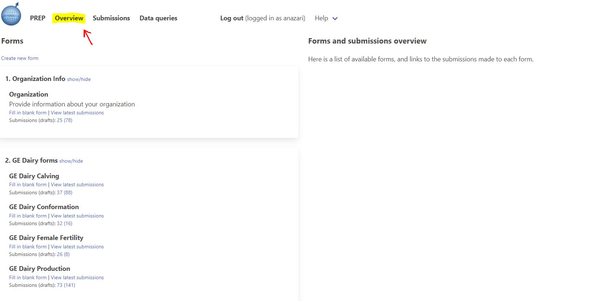The width and height of the screenshot is (613, 301).
Task: Click the Interbull globe logo
Action: coord(11,15)
